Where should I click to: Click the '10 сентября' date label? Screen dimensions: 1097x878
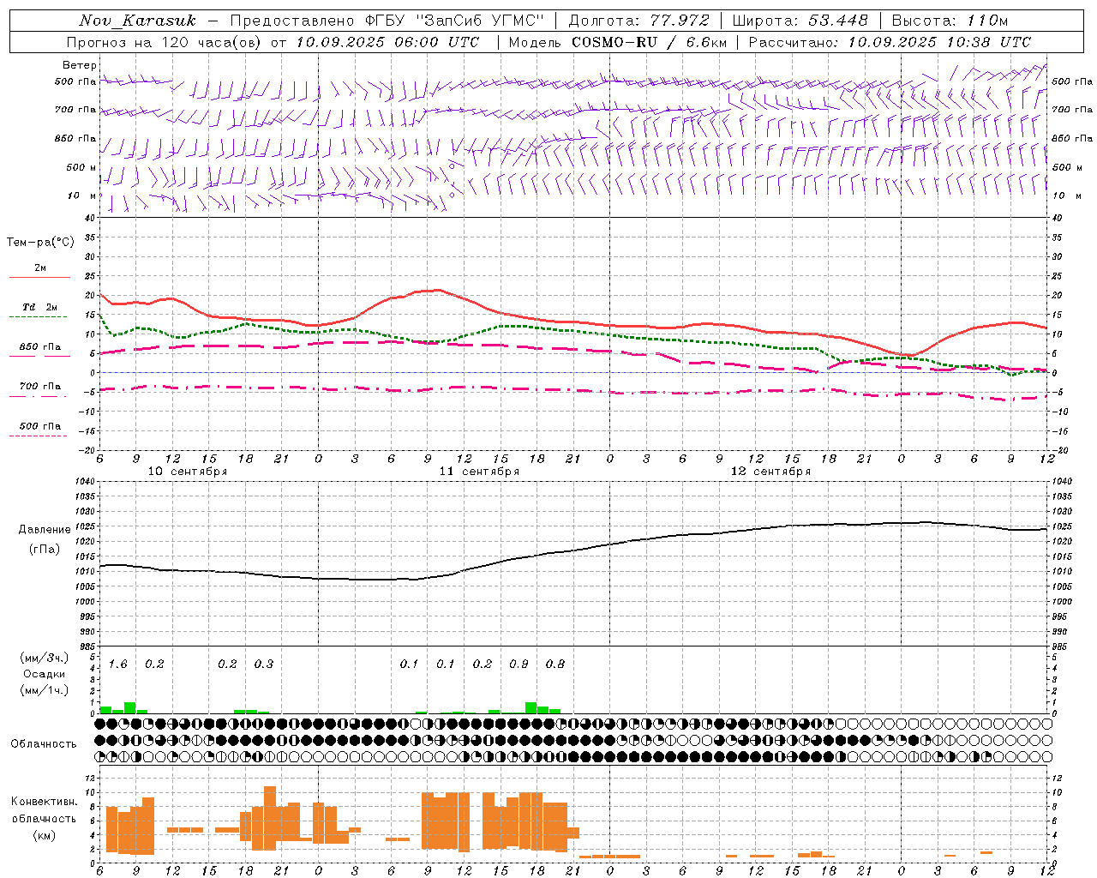click(x=188, y=472)
